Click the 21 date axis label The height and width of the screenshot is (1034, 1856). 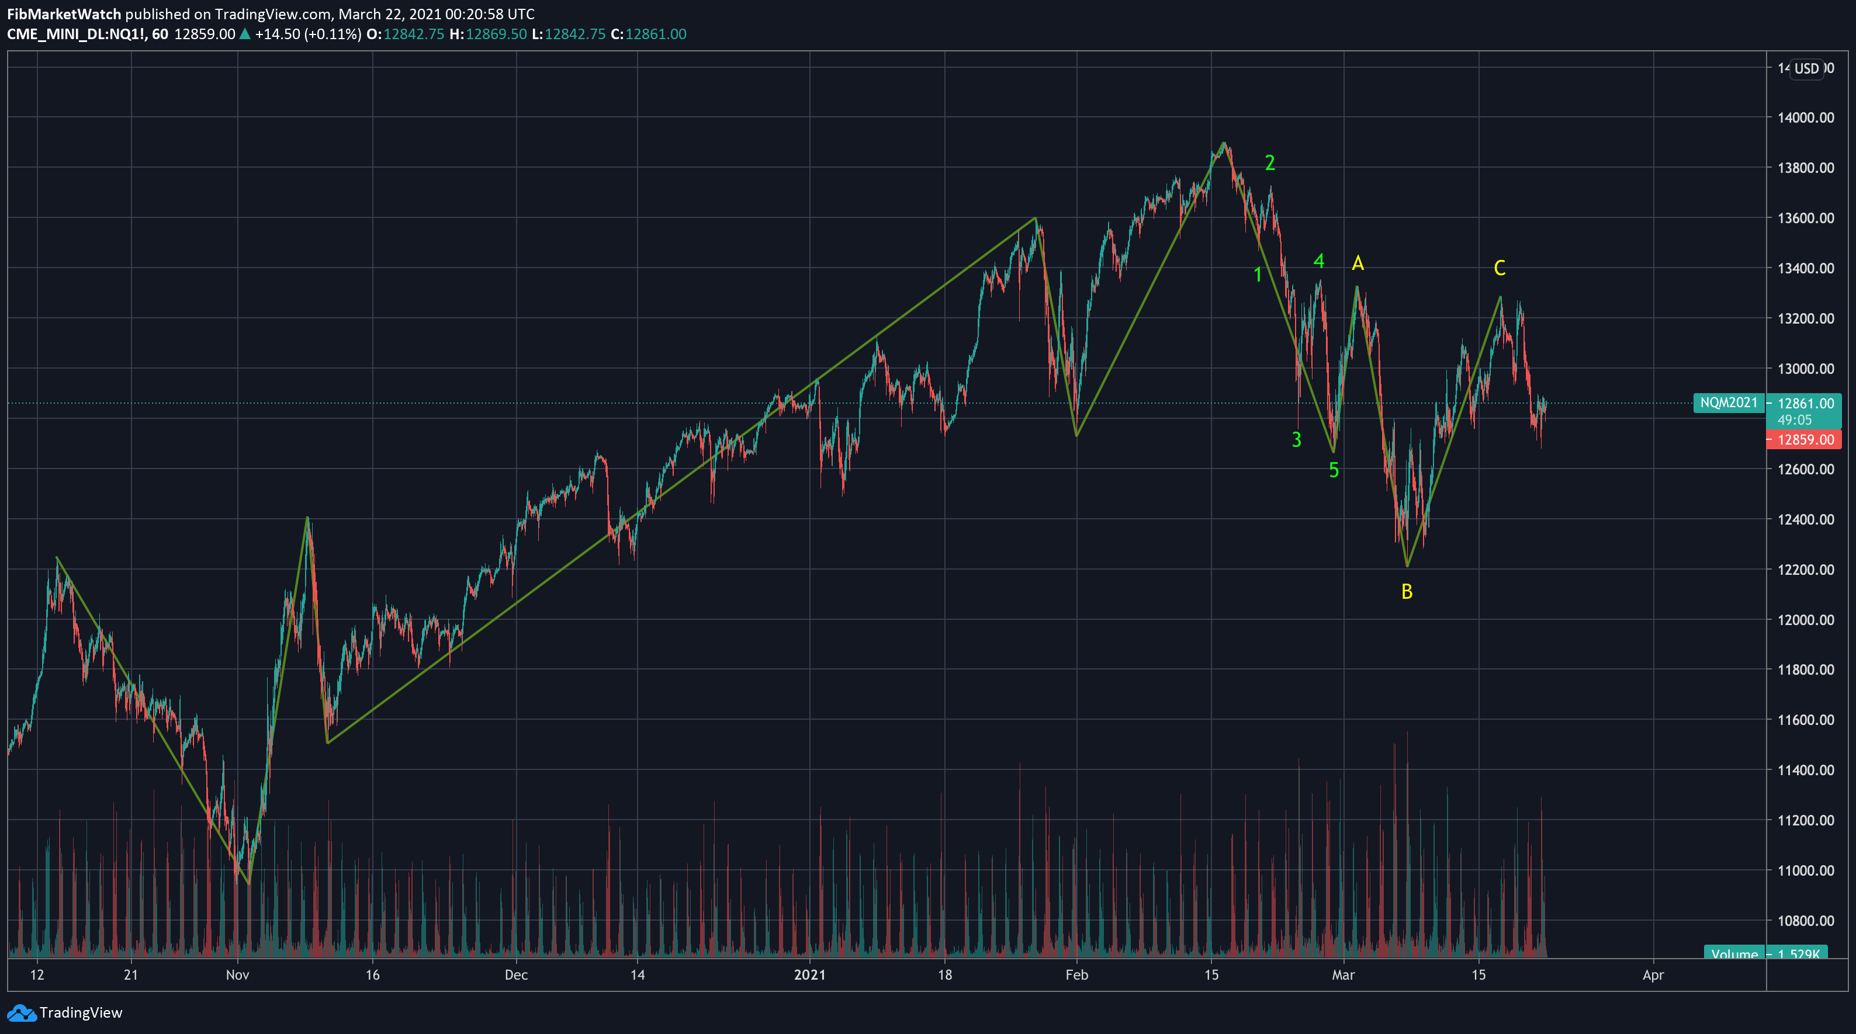pos(130,975)
